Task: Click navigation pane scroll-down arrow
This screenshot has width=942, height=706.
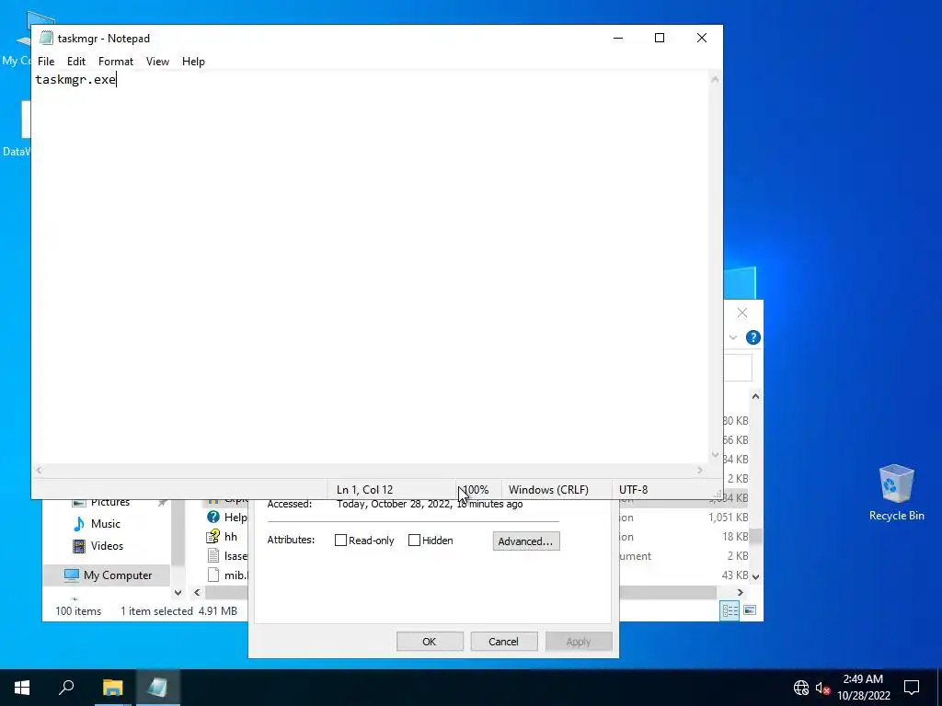Action: [178, 593]
